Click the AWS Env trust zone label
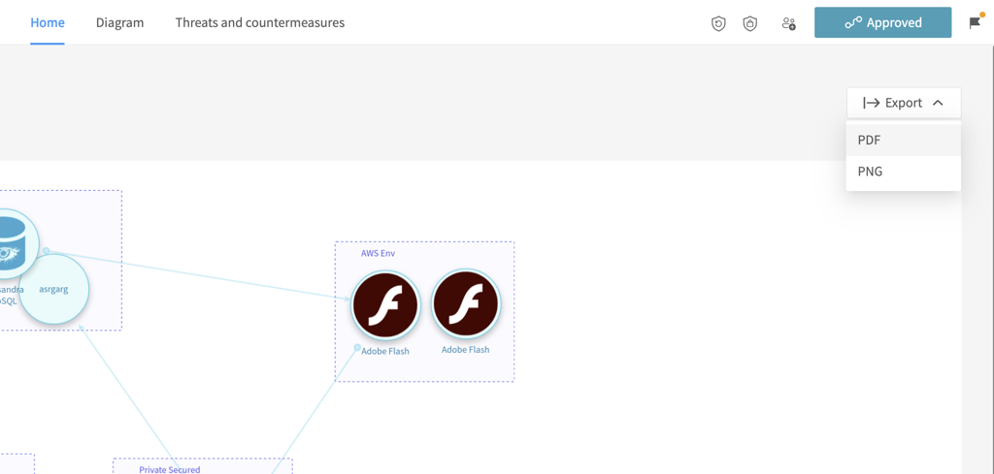Image resolution: width=994 pixels, height=474 pixels. pyautogui.click(x=378, y=253)
